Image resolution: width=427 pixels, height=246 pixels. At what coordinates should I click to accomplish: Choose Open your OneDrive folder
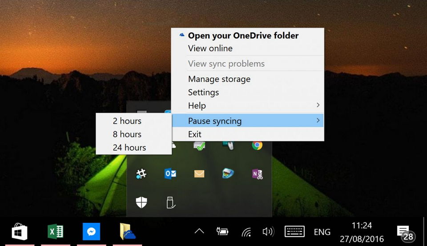pyautogui.click(x=248, y=36)
